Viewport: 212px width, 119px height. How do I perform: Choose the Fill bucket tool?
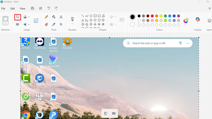(54, 17)
